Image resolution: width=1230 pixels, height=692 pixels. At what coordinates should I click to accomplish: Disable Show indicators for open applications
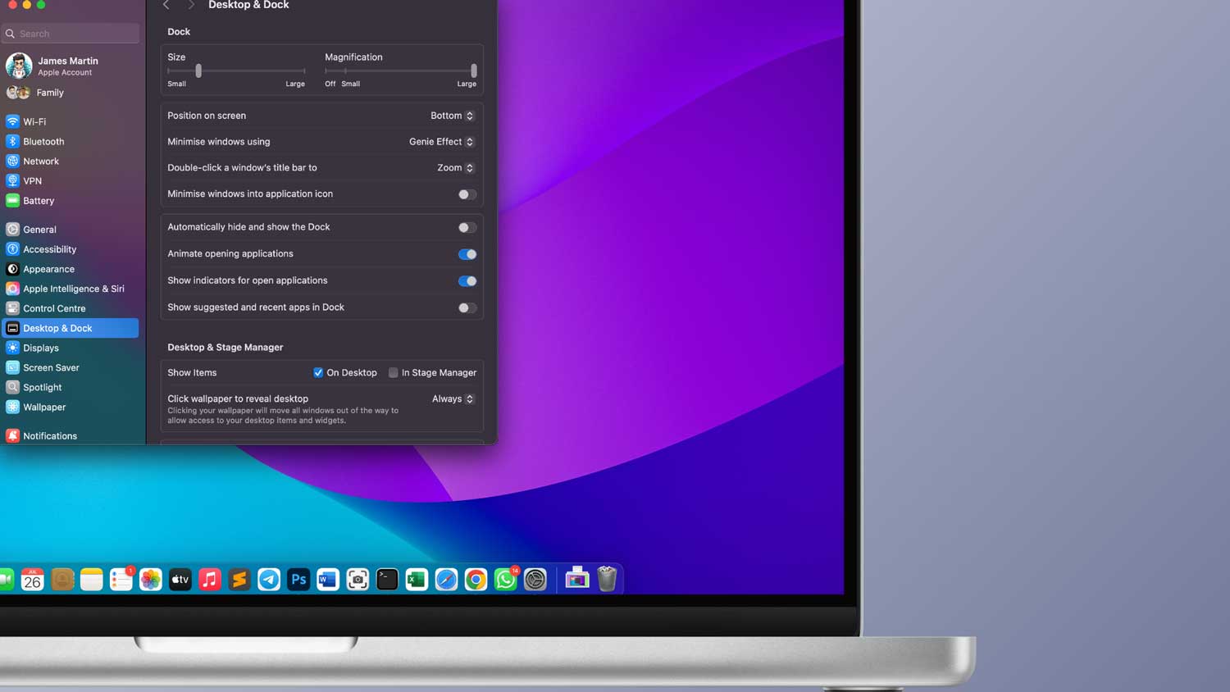[x=467, y=280]
